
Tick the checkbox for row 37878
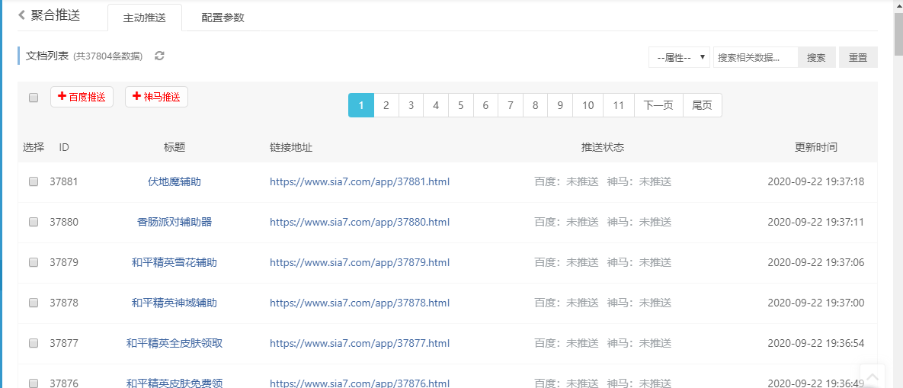click(34, 302)
